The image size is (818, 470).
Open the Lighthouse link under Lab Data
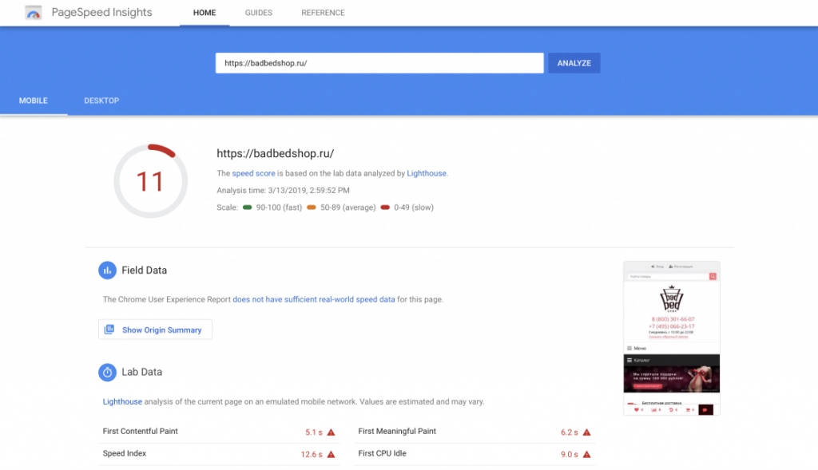tap(122, 401)
